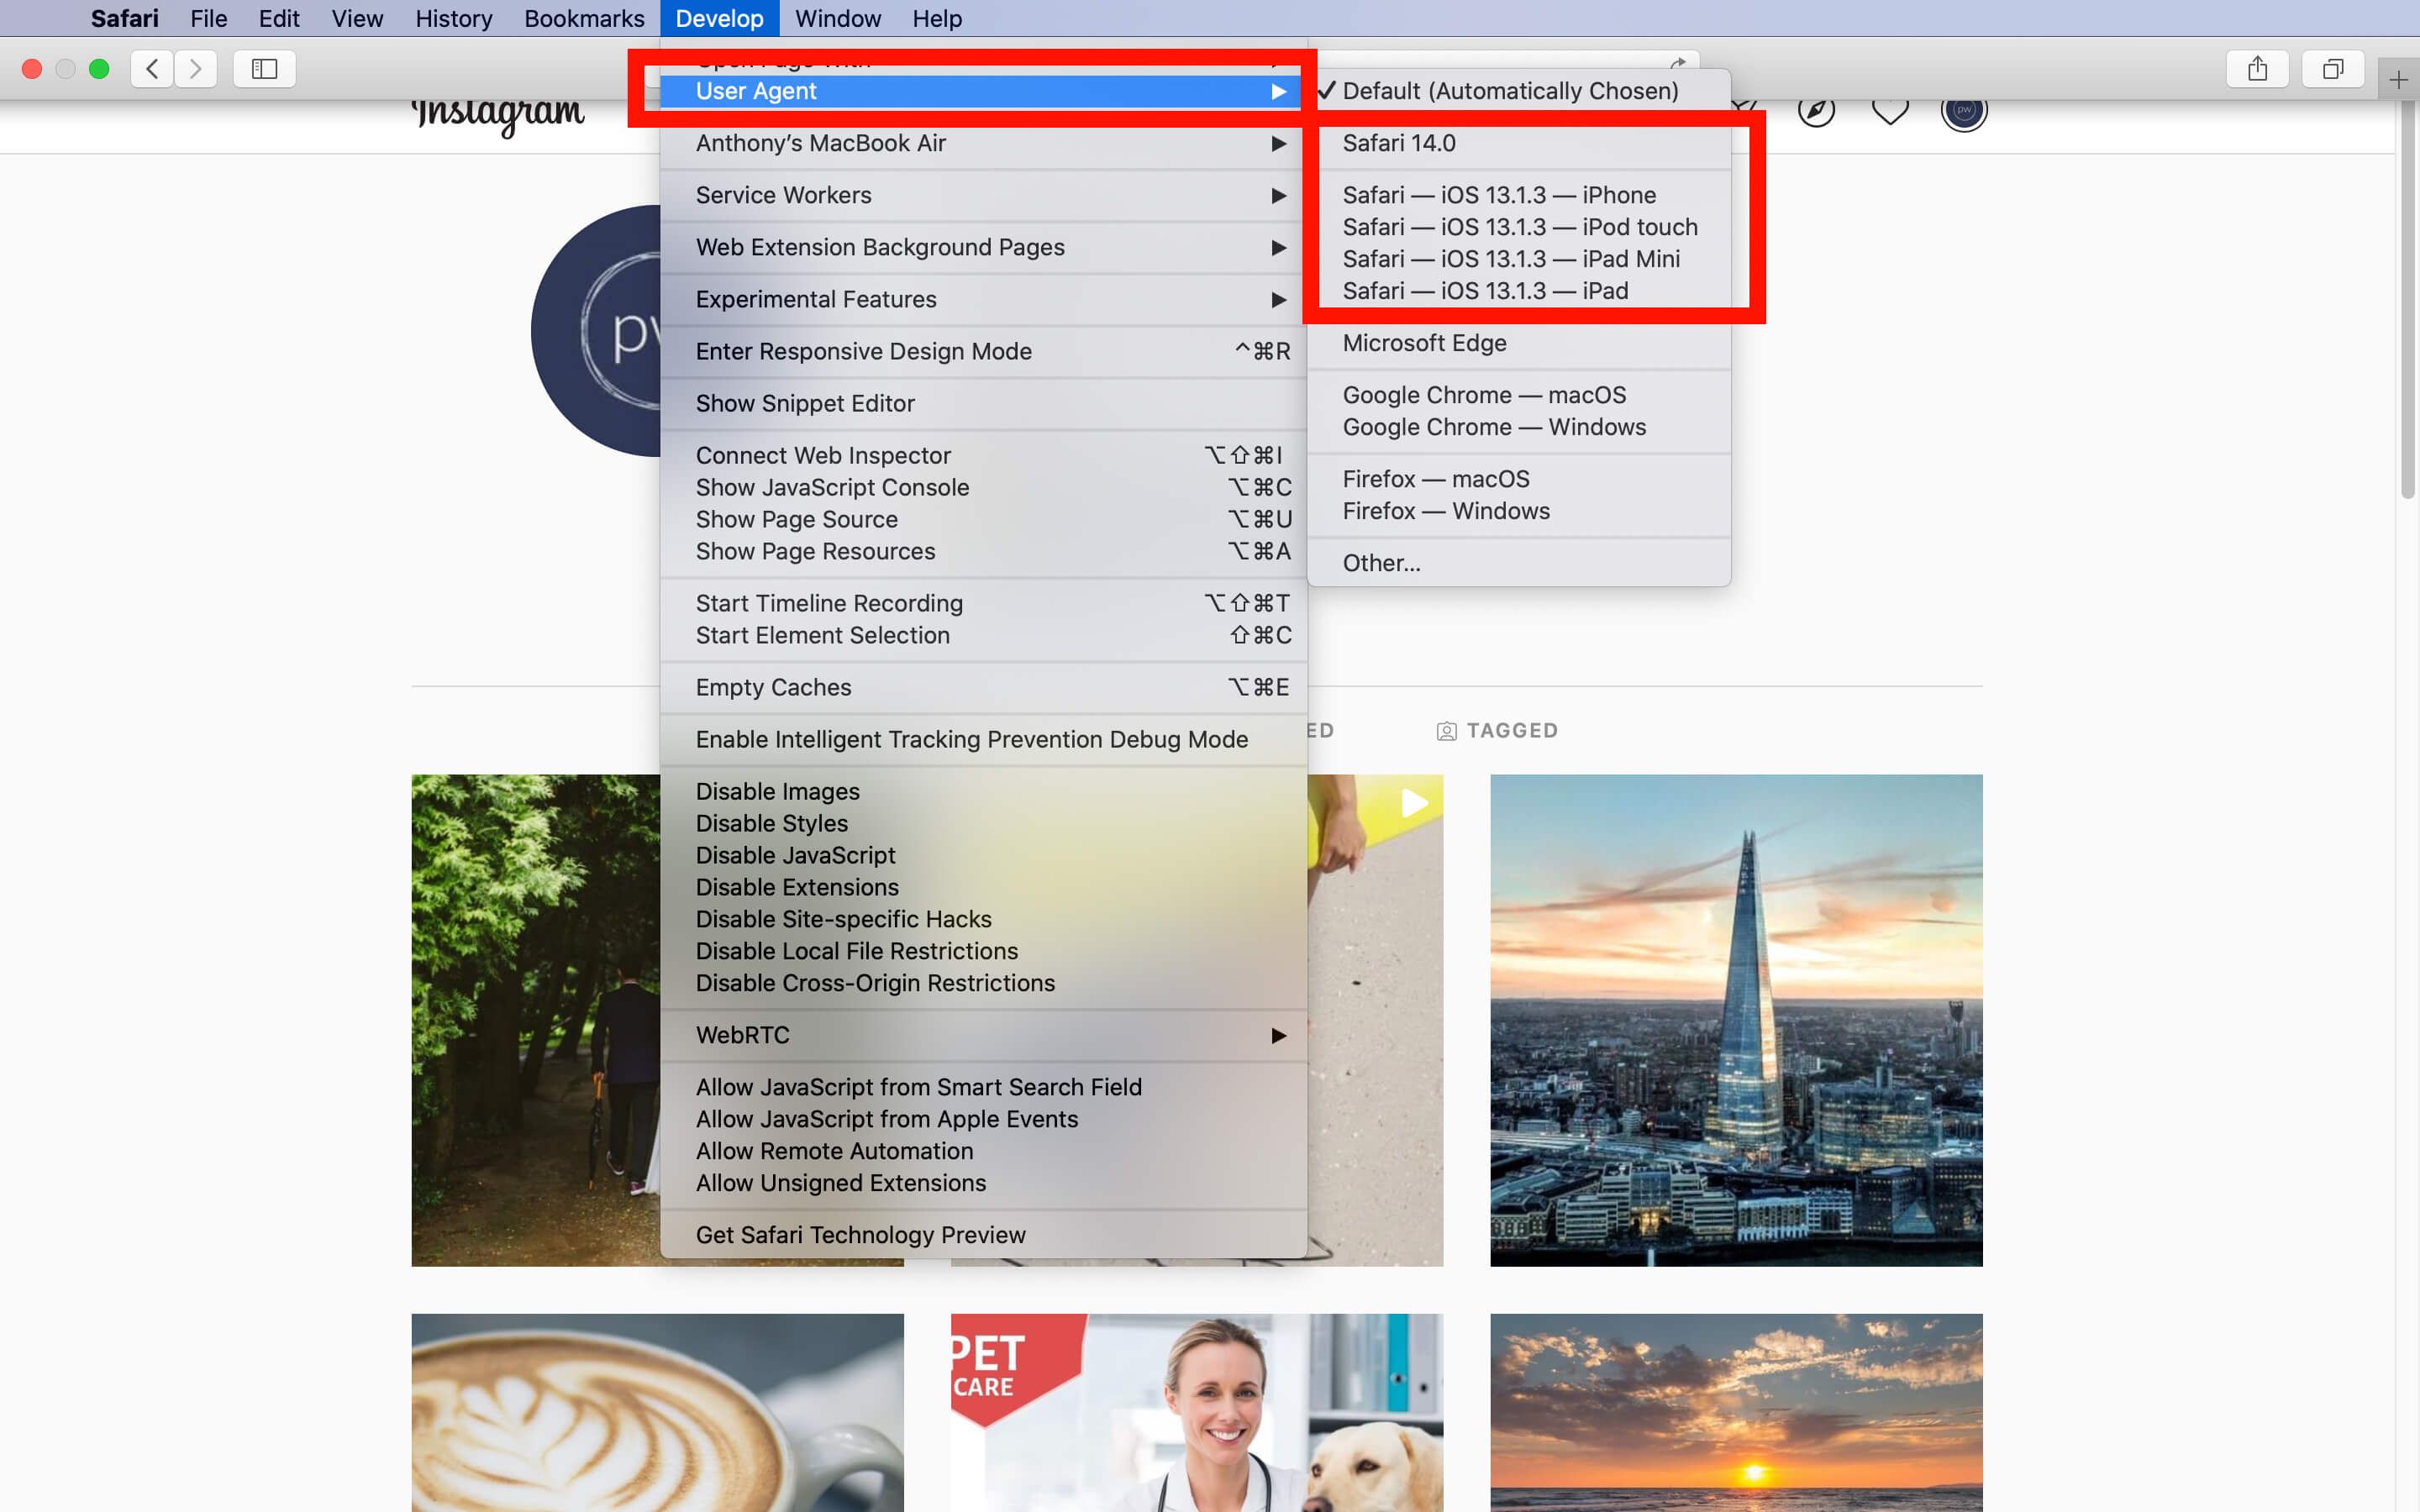Select Safari 14.0 user agent
Viewport: 2420px width, 1512px height.
point(1518,143)
